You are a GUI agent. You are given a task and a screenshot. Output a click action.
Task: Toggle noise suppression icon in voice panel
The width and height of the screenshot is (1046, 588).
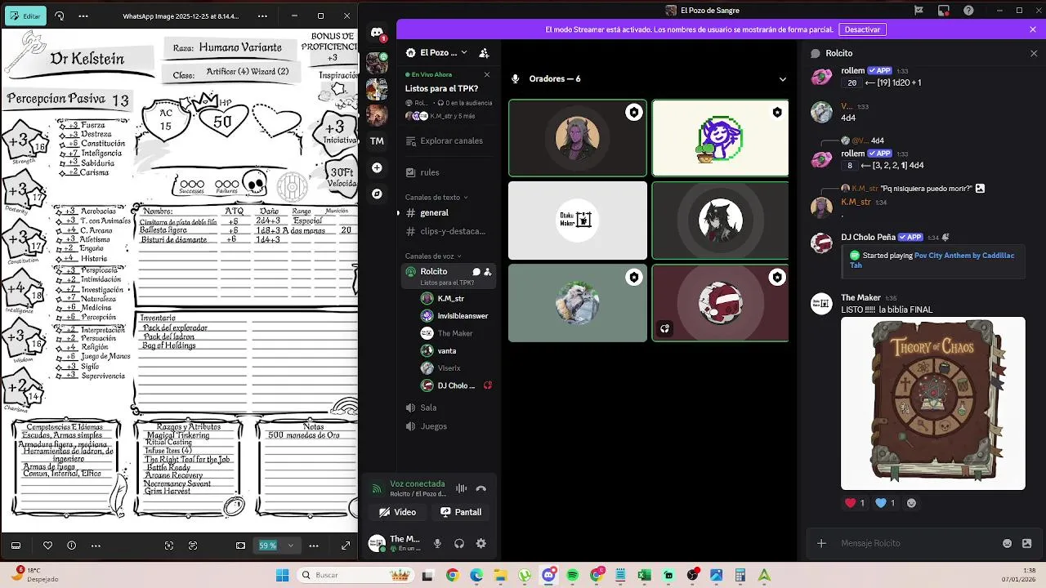pyautogui.click(x=461, y=488)
